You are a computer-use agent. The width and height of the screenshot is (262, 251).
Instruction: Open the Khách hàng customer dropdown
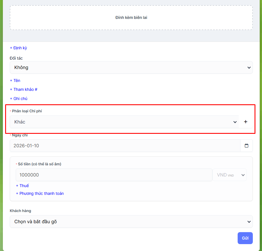point(131,221)
